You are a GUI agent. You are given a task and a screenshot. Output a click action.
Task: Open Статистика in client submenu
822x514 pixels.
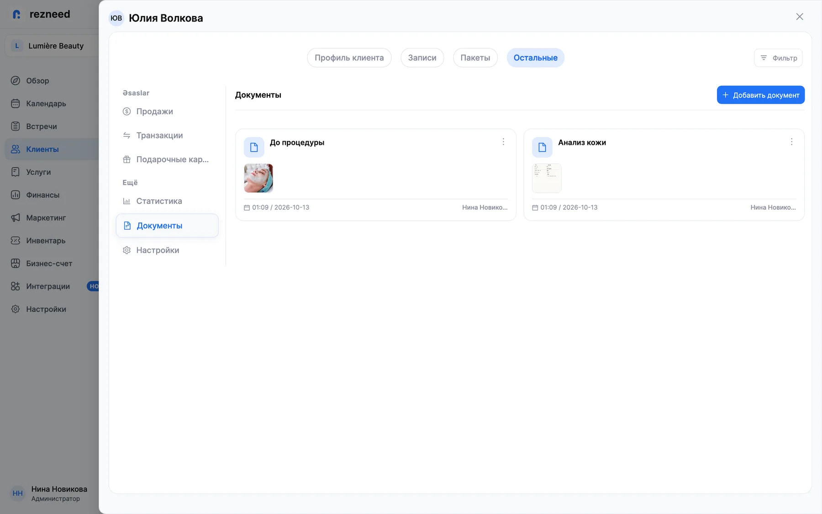(167, 201)
